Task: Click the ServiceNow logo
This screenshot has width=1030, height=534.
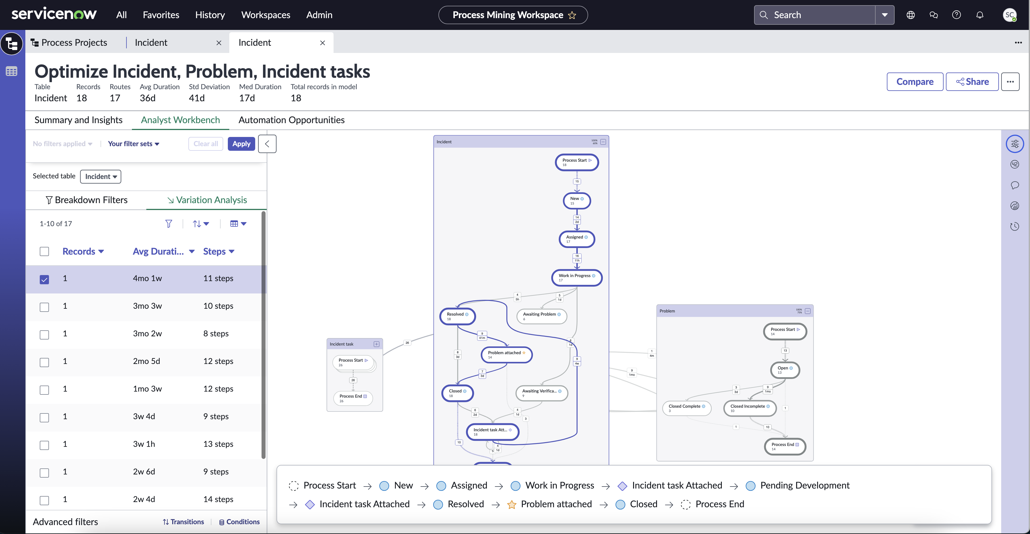Action: click(x=54, y=14)
